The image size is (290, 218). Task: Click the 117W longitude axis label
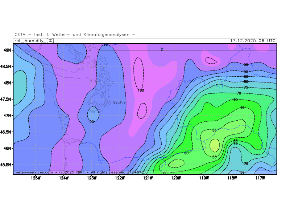(260, 178)
